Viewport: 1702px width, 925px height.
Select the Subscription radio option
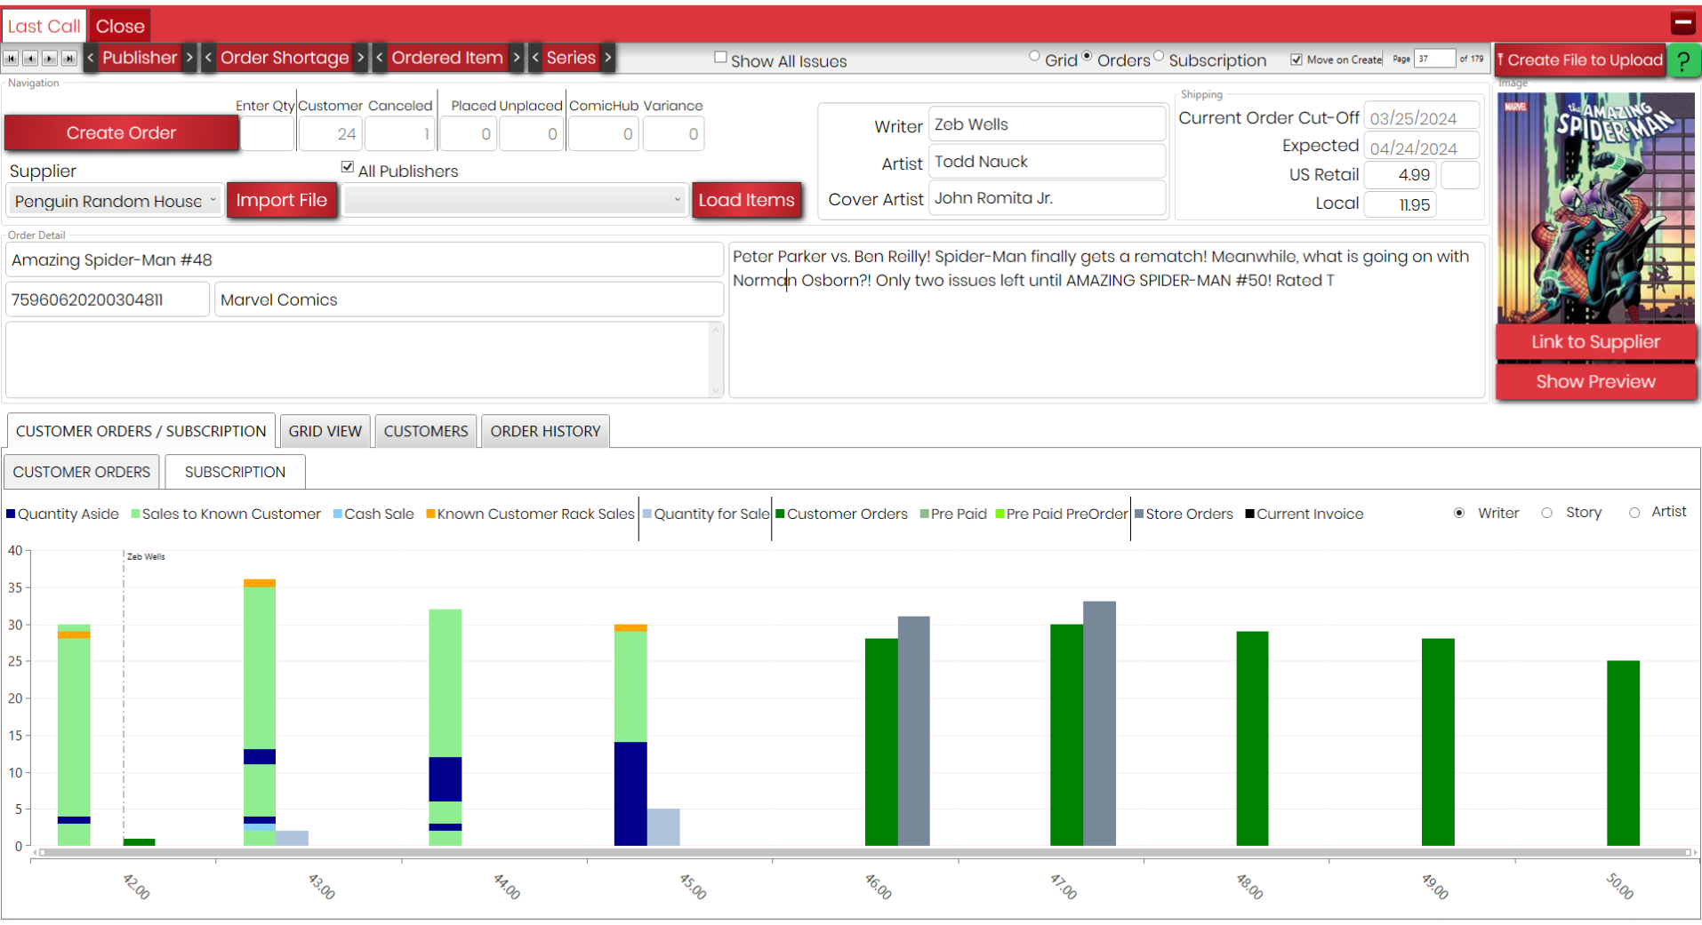[1159, 56]
